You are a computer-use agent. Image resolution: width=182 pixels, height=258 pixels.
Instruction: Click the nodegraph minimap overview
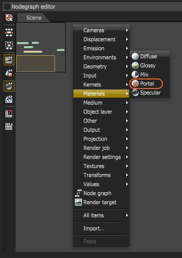(41, 47)
